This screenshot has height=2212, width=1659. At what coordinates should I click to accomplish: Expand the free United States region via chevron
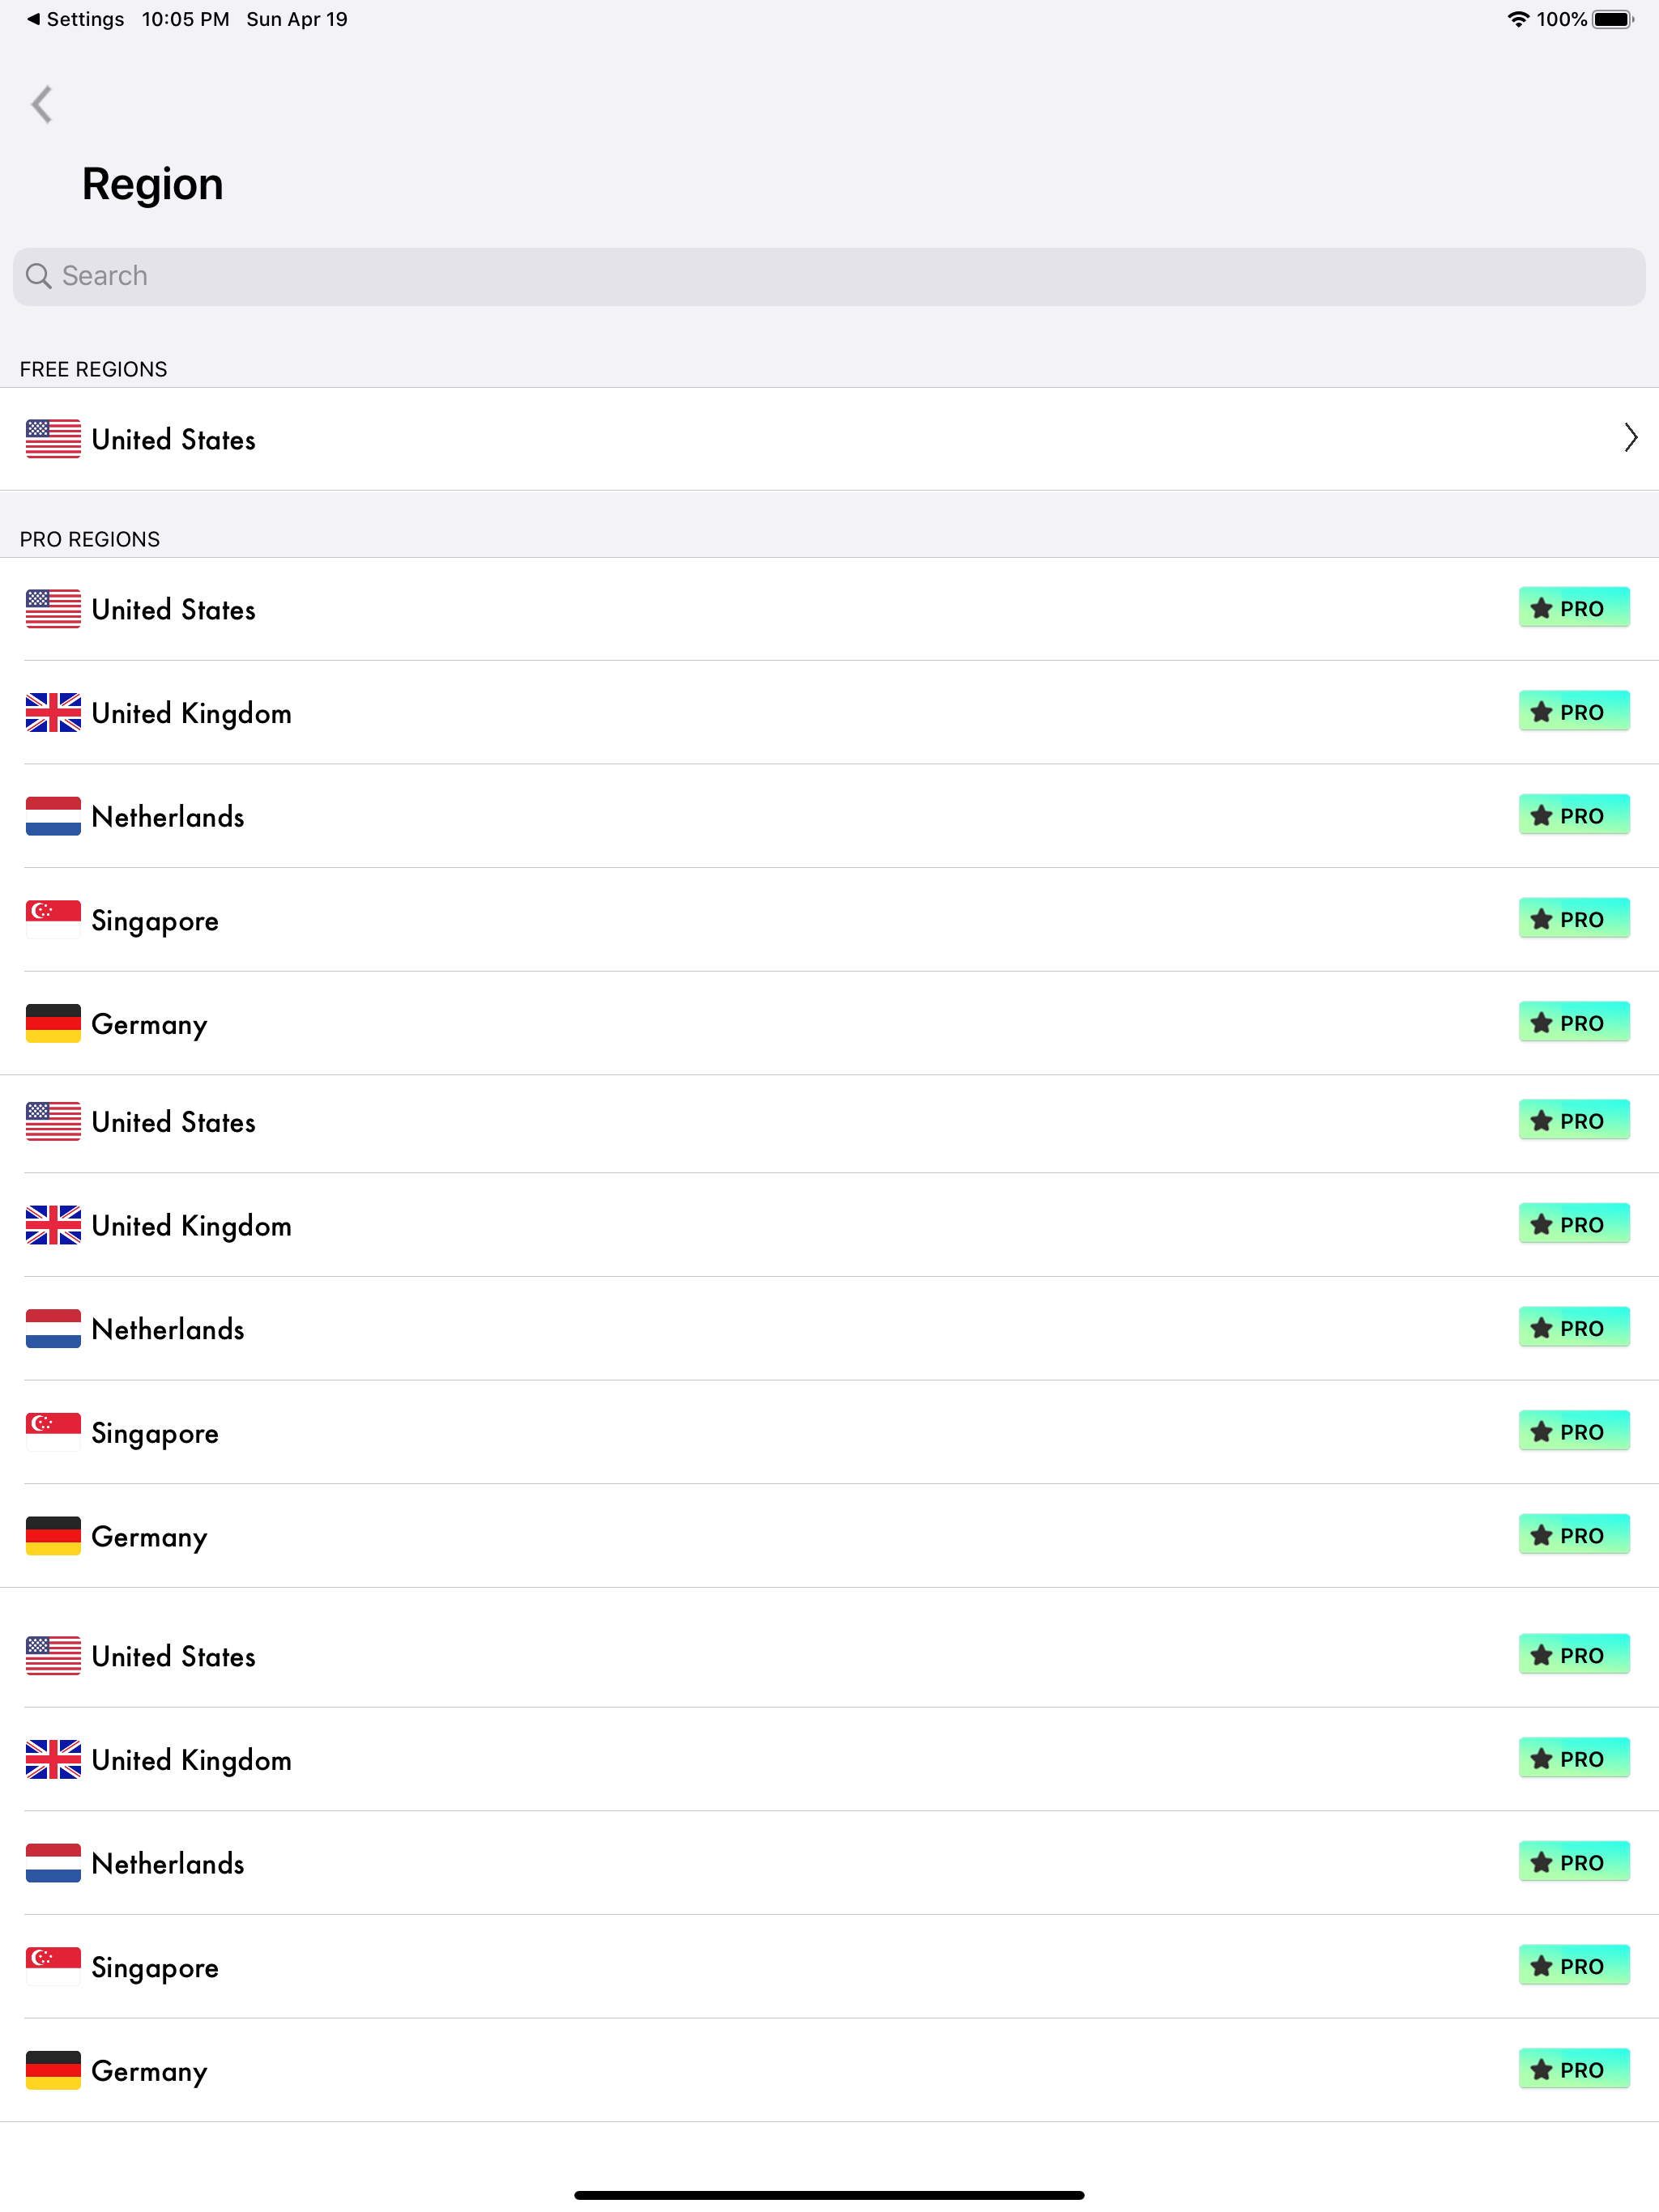click(1629, 438)
